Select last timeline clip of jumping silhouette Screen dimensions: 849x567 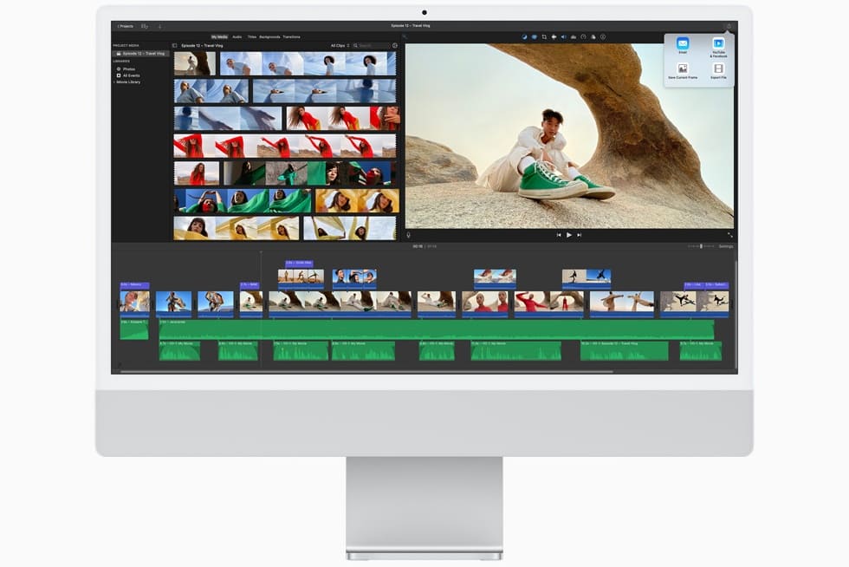point(695,303)
